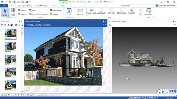Image resolution: width=177 pixels, height=99 pixels.
Task: Click the Imports and Coordinates button
Action: pyautogui.click(x=39, y=14)
